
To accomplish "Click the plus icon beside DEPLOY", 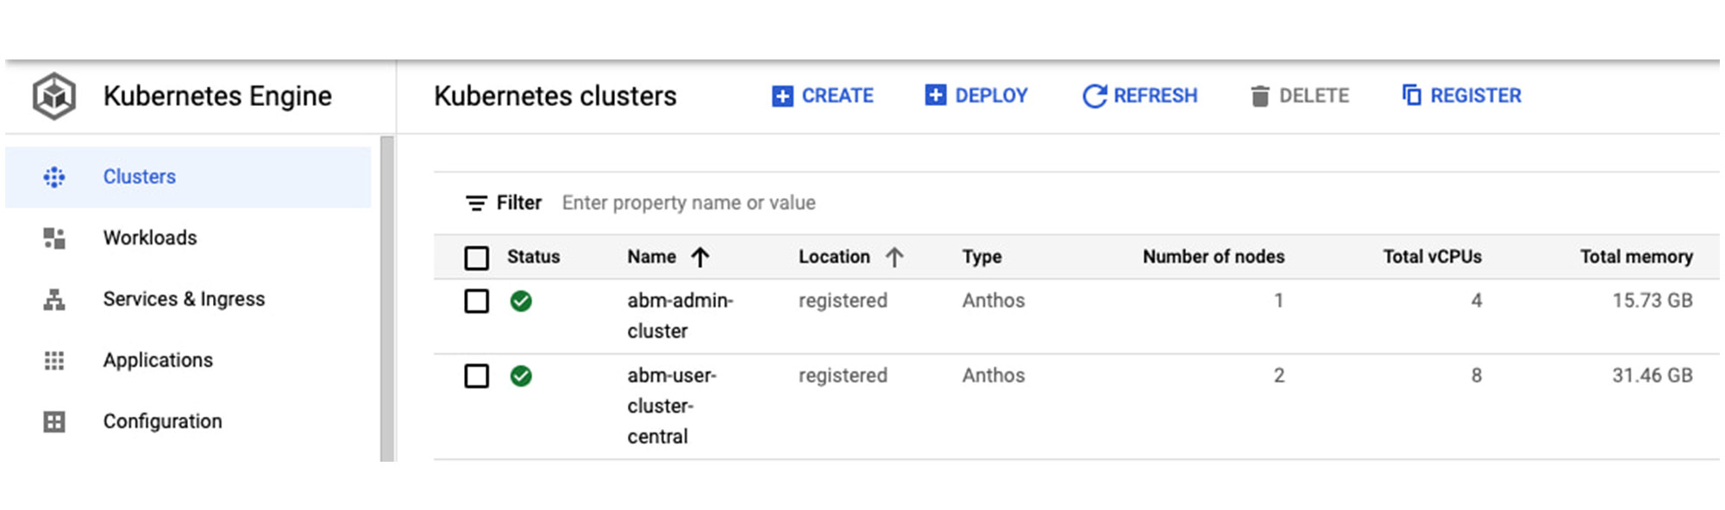I will tap(935, 95).
